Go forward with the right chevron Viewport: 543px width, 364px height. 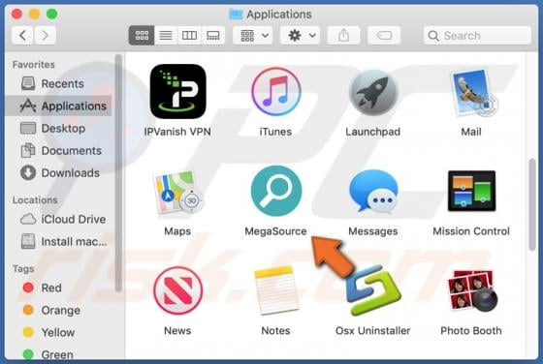(45, 35)
